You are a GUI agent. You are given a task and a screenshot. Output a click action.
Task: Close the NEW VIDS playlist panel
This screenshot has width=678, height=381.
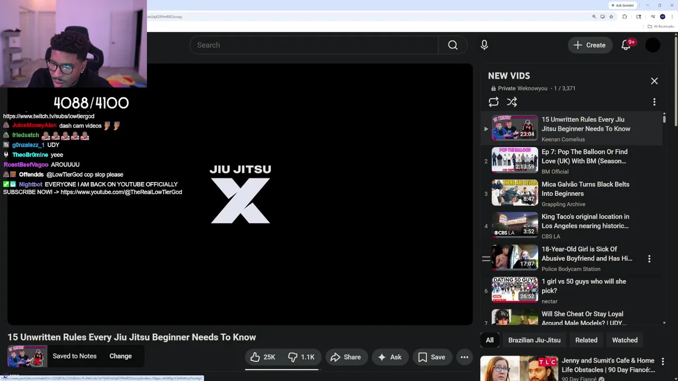click(x=654, y=81)
